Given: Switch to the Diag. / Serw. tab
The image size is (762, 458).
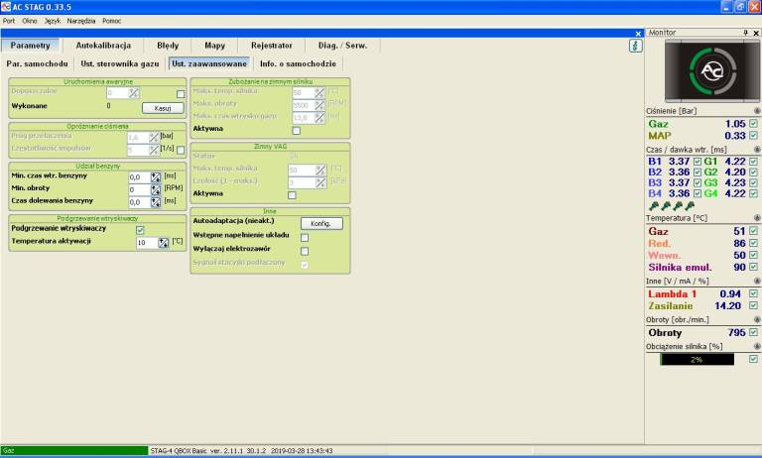Looking at the screenshot, I should [342, 46].
